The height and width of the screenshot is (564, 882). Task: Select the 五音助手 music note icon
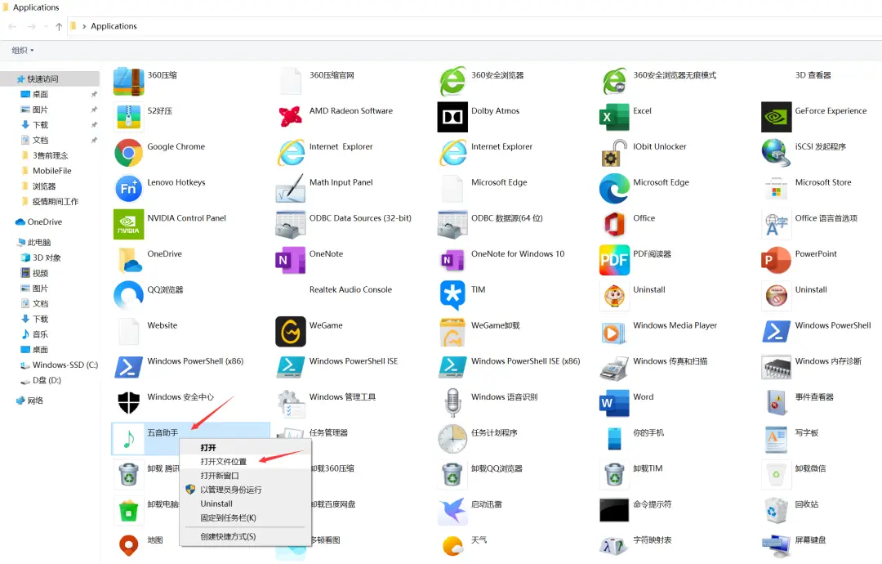coord(128,439)
